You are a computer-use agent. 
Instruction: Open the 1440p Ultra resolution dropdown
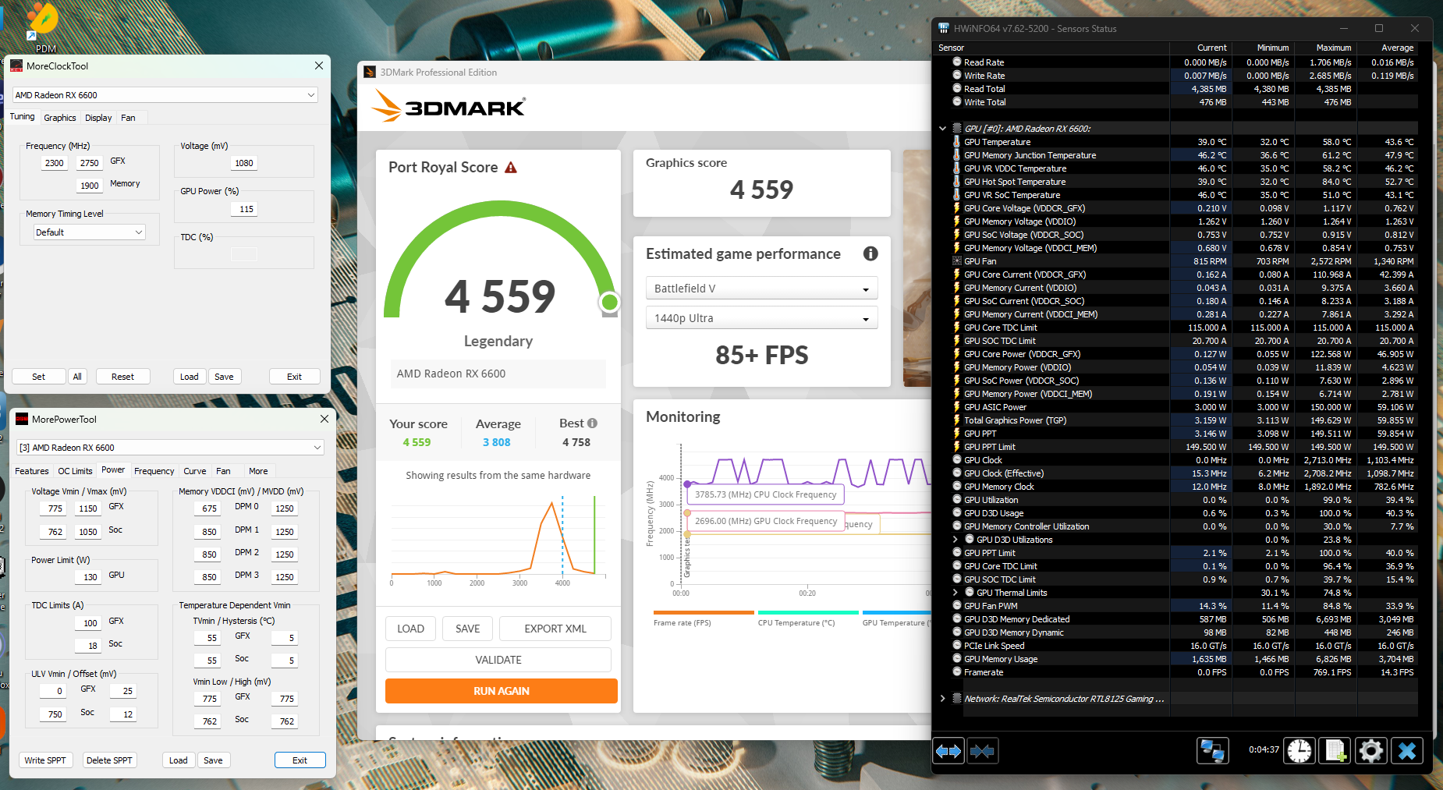point(762,318)
